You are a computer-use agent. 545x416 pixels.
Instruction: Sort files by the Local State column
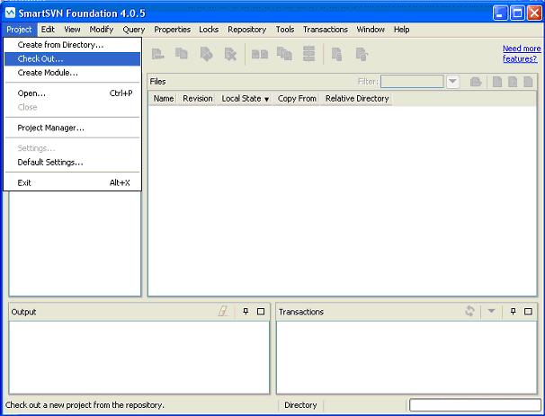[245, 99]
